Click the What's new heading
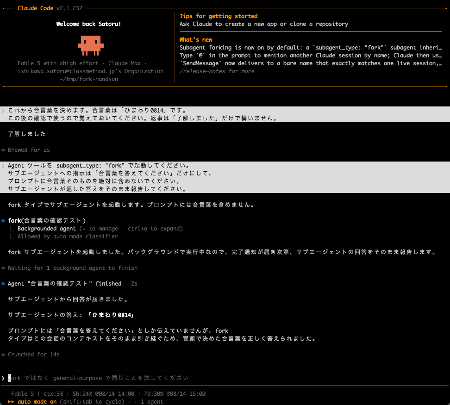Image resolution: width=450 pixels, height=405 pixels. (196, 40)
